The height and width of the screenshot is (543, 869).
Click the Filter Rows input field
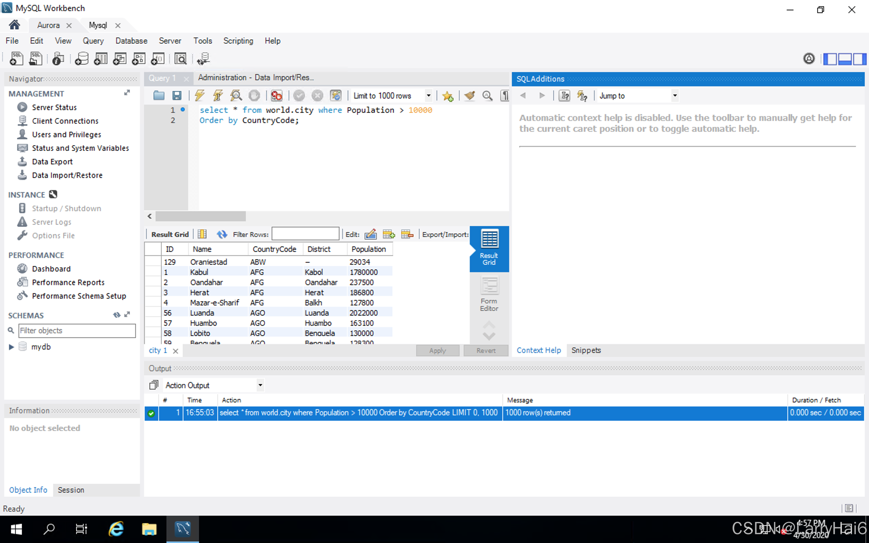(x=305, y=234)
